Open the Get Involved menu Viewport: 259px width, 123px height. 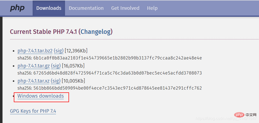click(125, 8)
